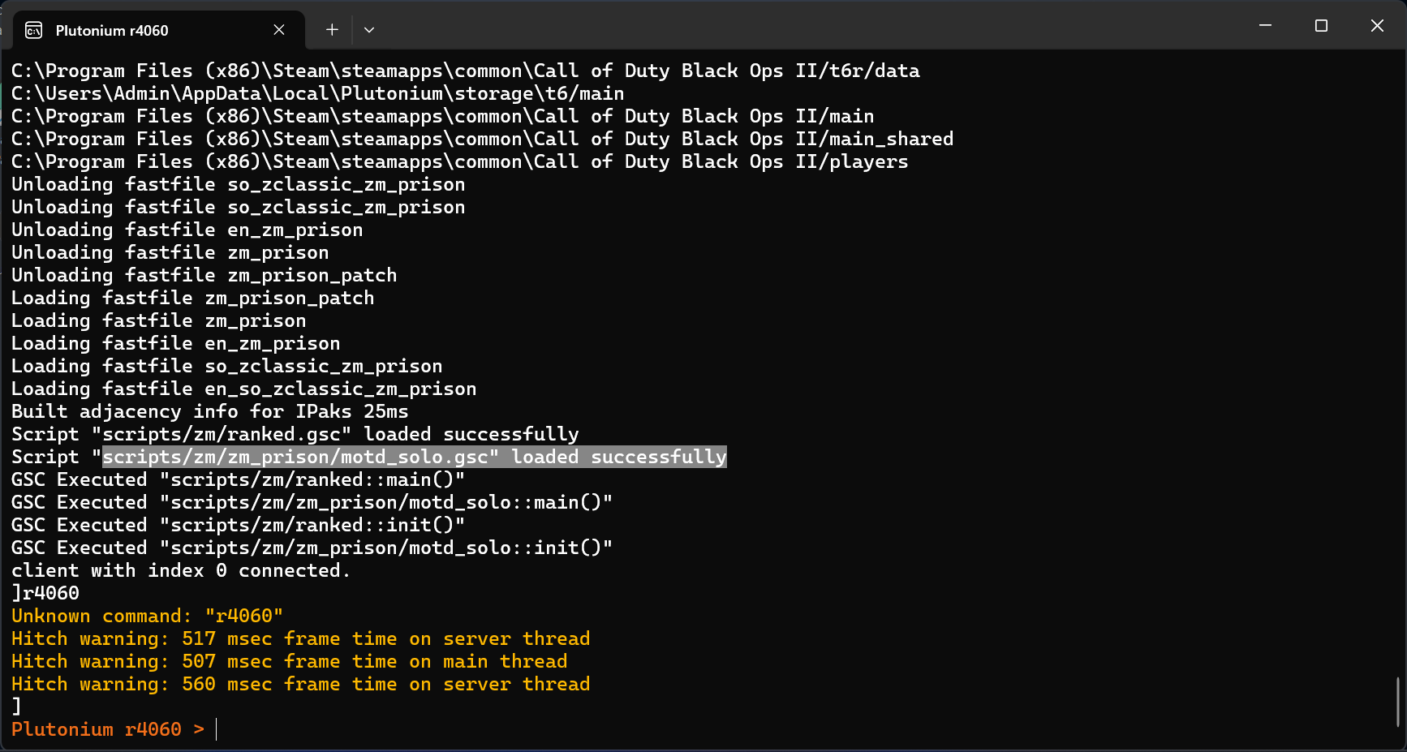Click the highlighted motd_solo.gsc loaded text
The image size is (1407, 752).
point(415,457)
